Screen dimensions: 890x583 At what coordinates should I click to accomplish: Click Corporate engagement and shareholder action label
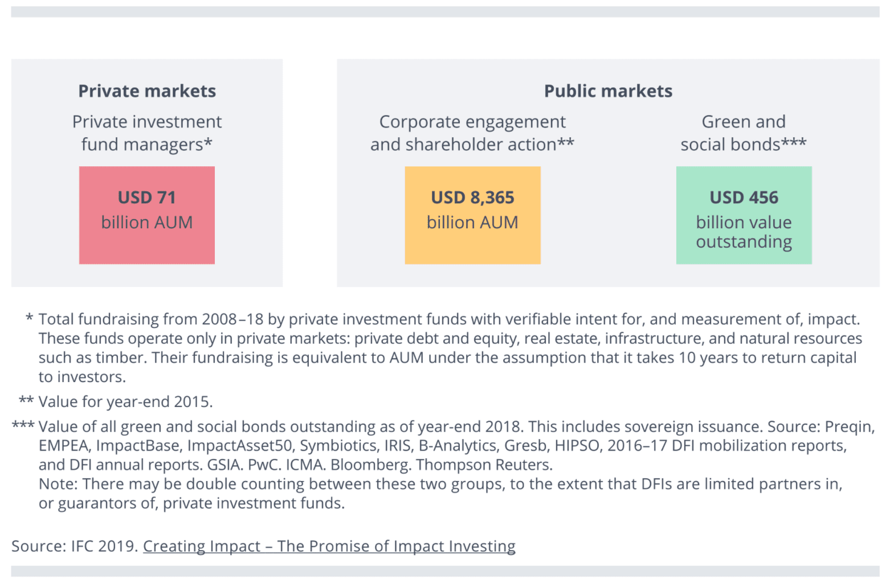[x=472, y=133]
